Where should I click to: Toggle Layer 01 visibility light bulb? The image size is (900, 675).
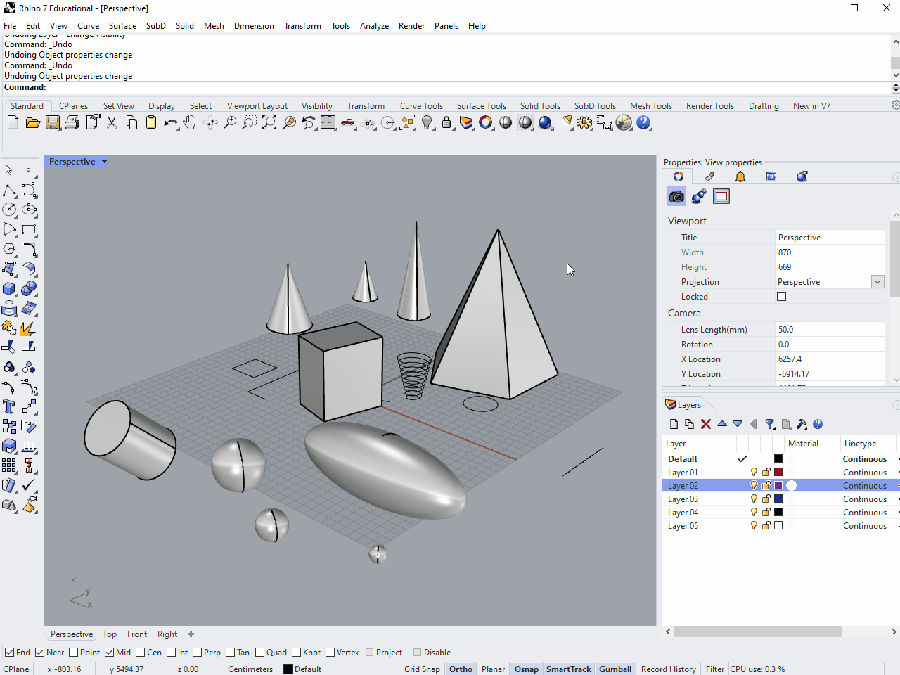tap(754, 472)
